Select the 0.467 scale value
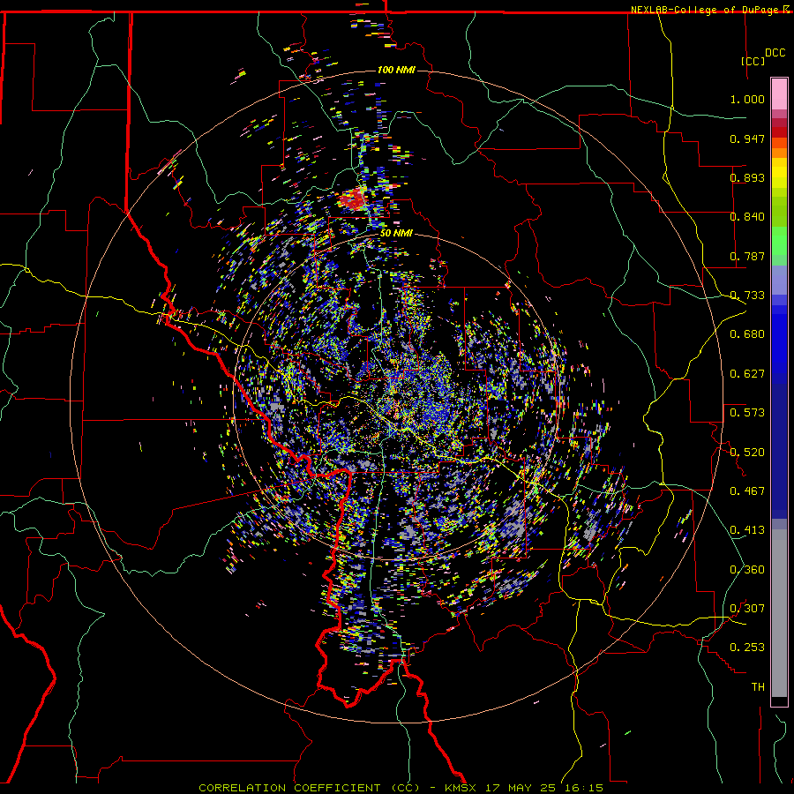The height and width of the screenshot is (794, 794). (x=747, y=491)
